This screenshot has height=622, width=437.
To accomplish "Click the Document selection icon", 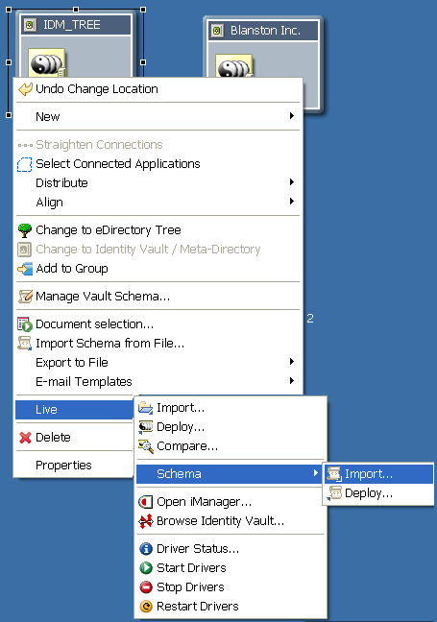I will [x=25, y=324].
